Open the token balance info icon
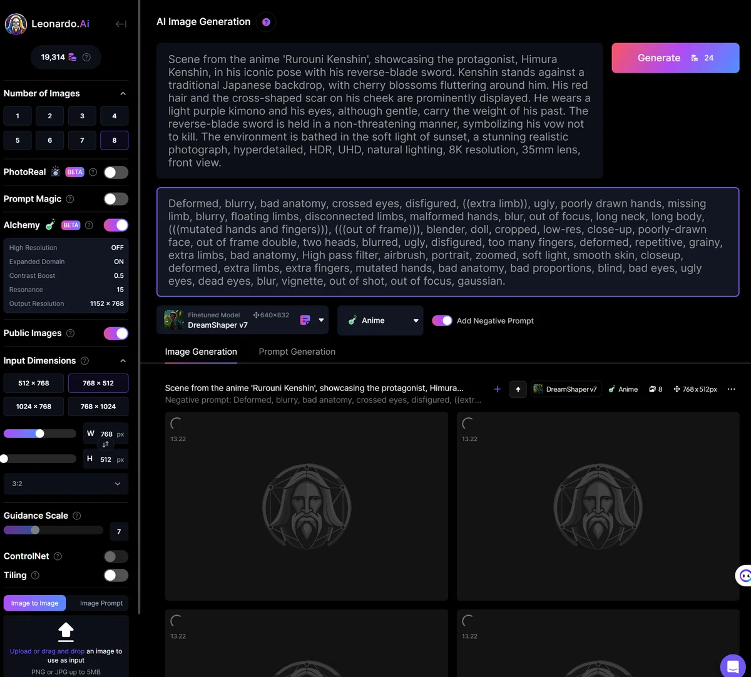The height and width of the screenshot is (677, 751). point(86,57)
